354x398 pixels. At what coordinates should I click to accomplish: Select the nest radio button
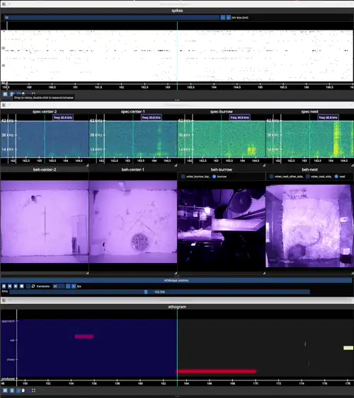[336, 177]
